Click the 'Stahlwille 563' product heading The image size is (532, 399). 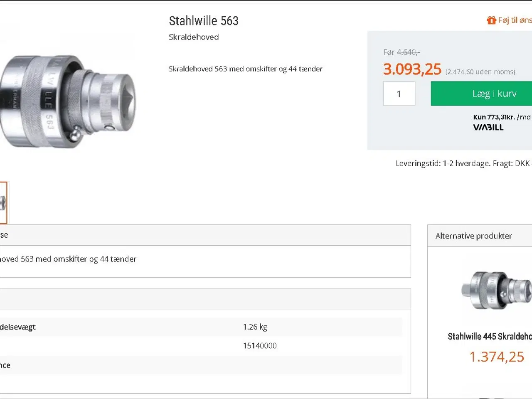click(x=204, y=21)
